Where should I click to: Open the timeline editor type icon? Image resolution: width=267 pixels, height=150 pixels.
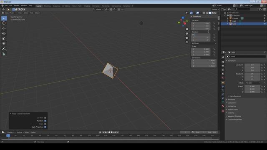tap(3, 132)
